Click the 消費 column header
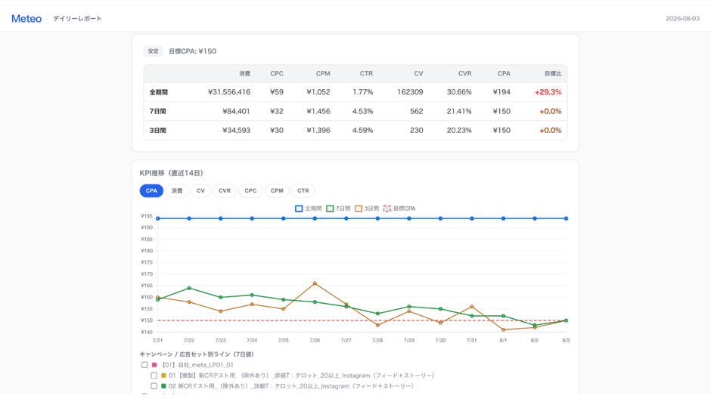Image resolution: width=711 pixels, height=399 pixels. pyautogui.click(x=244, y=73)
